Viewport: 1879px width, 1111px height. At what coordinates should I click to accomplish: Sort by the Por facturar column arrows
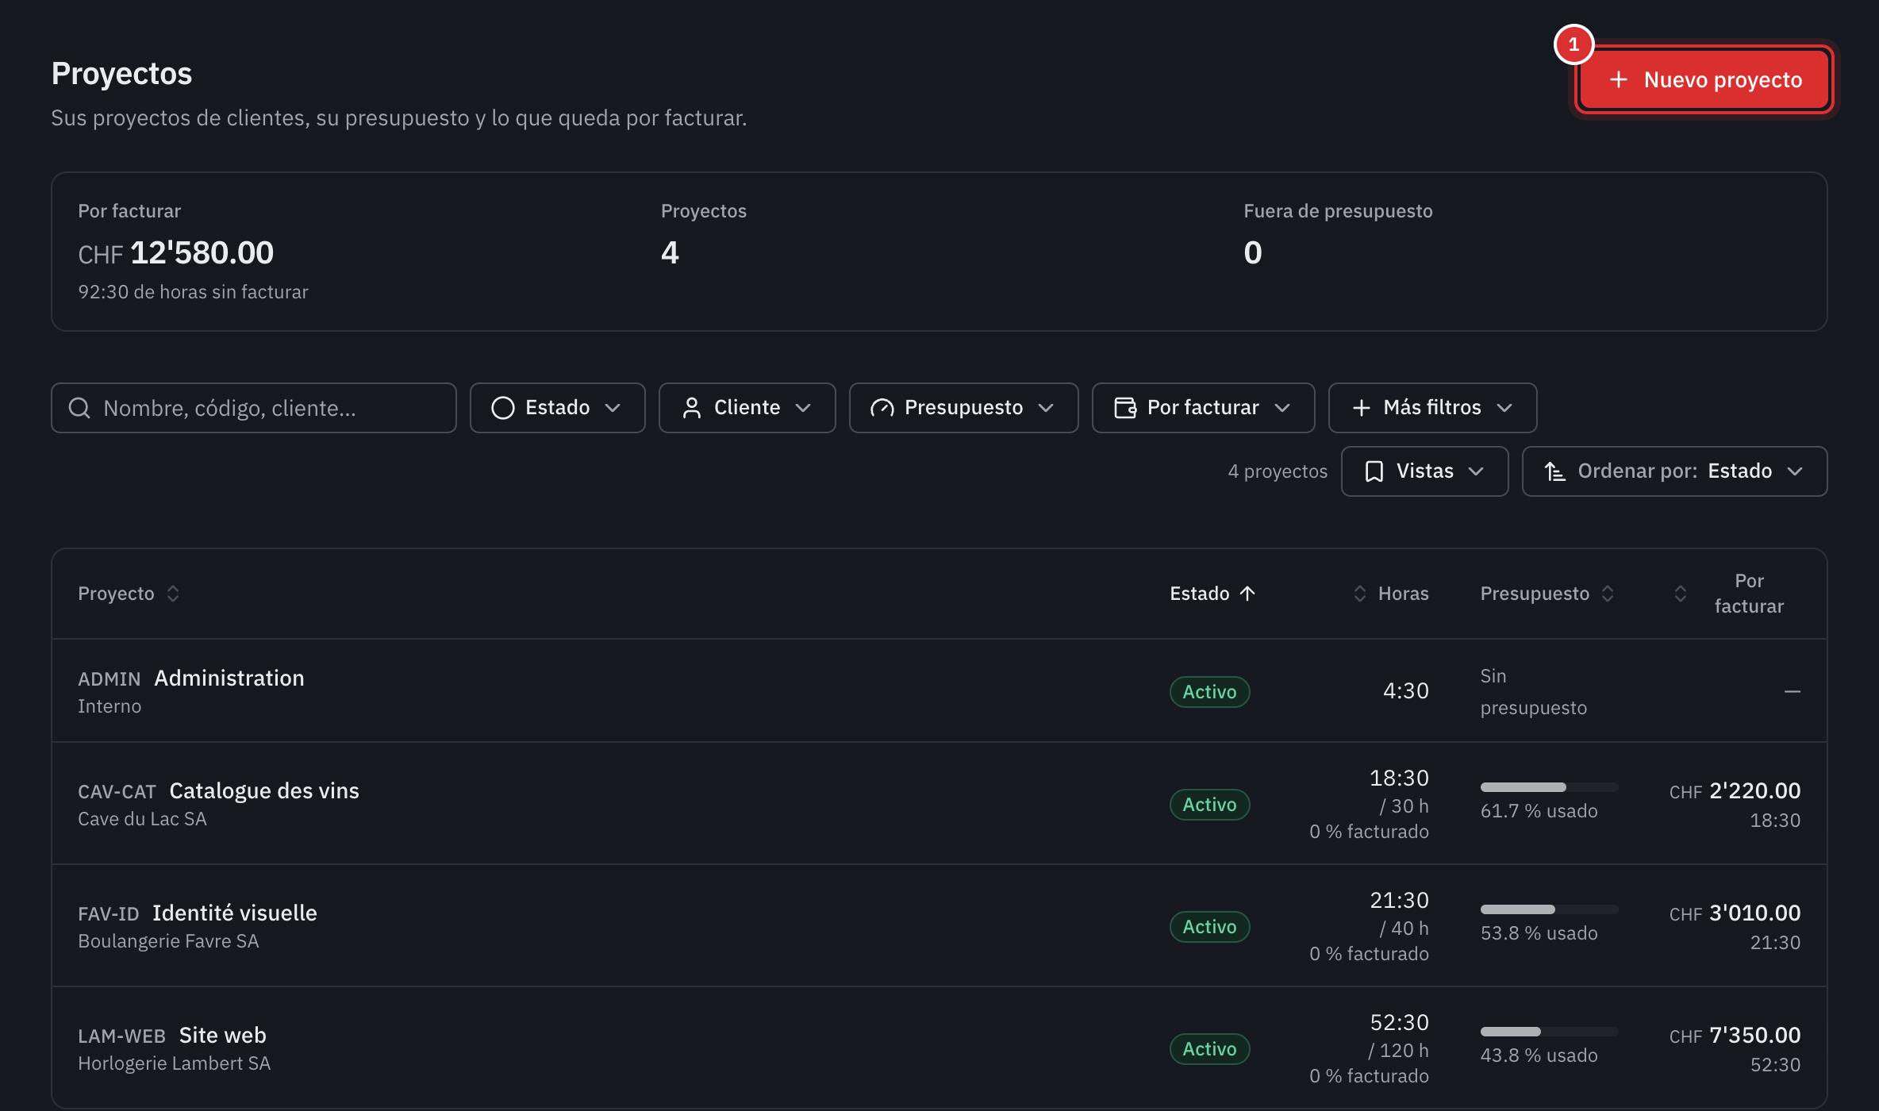click(1680, 594)
